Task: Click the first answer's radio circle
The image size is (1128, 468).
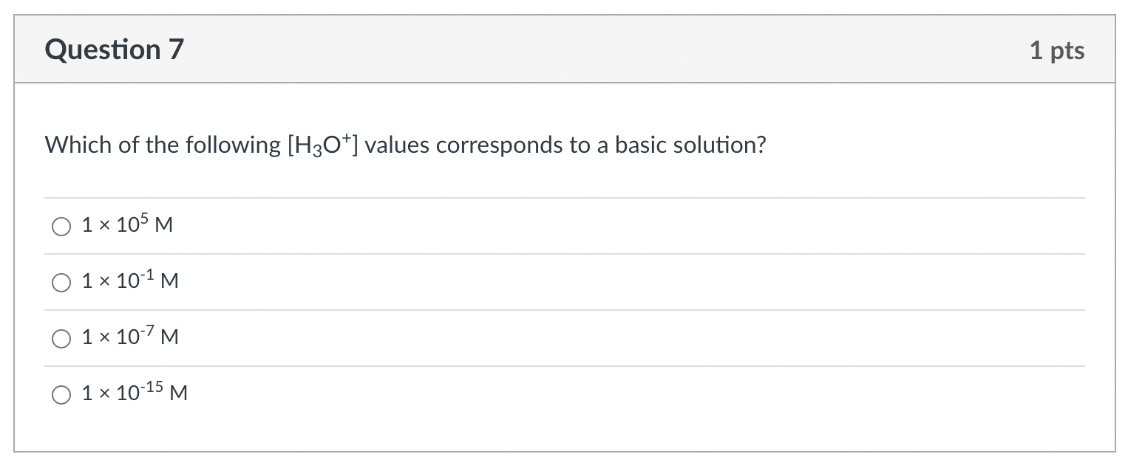Action: (x=61, y=227)
